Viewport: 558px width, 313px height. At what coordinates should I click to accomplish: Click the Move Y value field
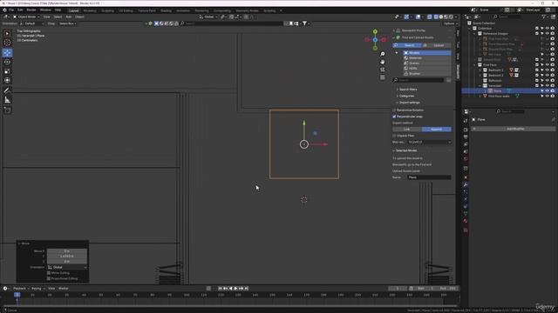coord(67,256)
